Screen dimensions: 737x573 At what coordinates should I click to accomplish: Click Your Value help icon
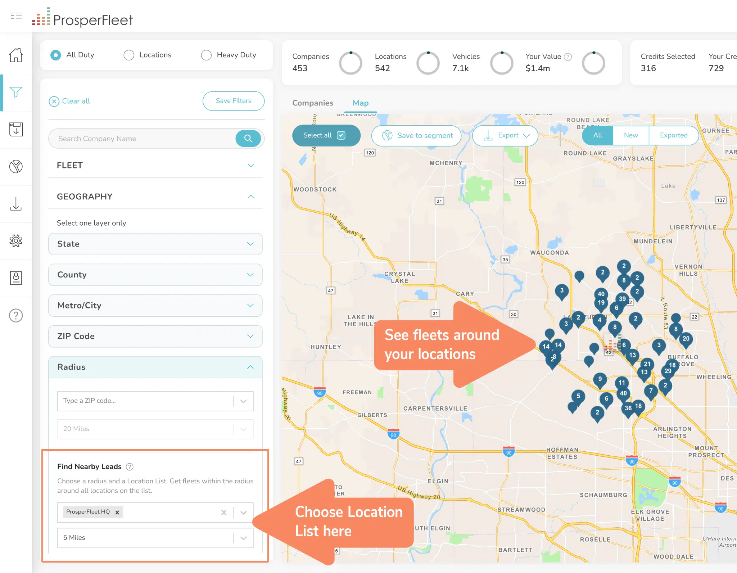pyautogui.click(x=568, y=57)
